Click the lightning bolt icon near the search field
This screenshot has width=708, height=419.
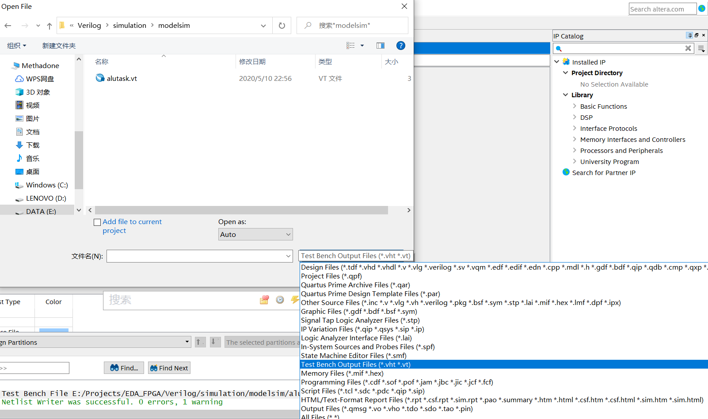pos(295,300)
